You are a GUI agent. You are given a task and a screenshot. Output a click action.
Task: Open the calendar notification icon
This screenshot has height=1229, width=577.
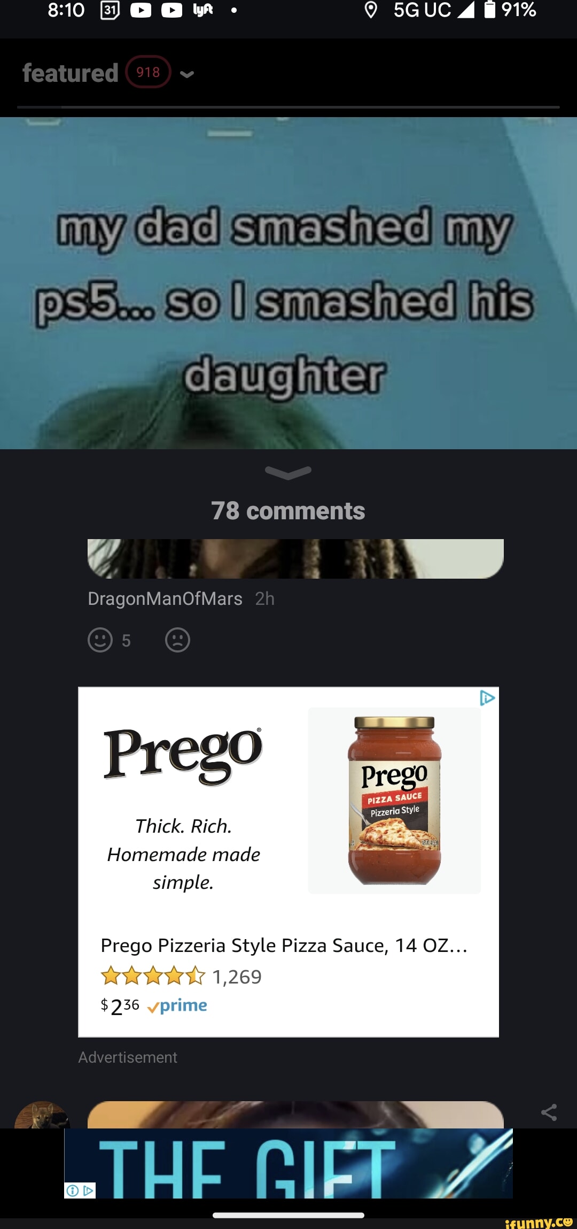tap(110, 10)
